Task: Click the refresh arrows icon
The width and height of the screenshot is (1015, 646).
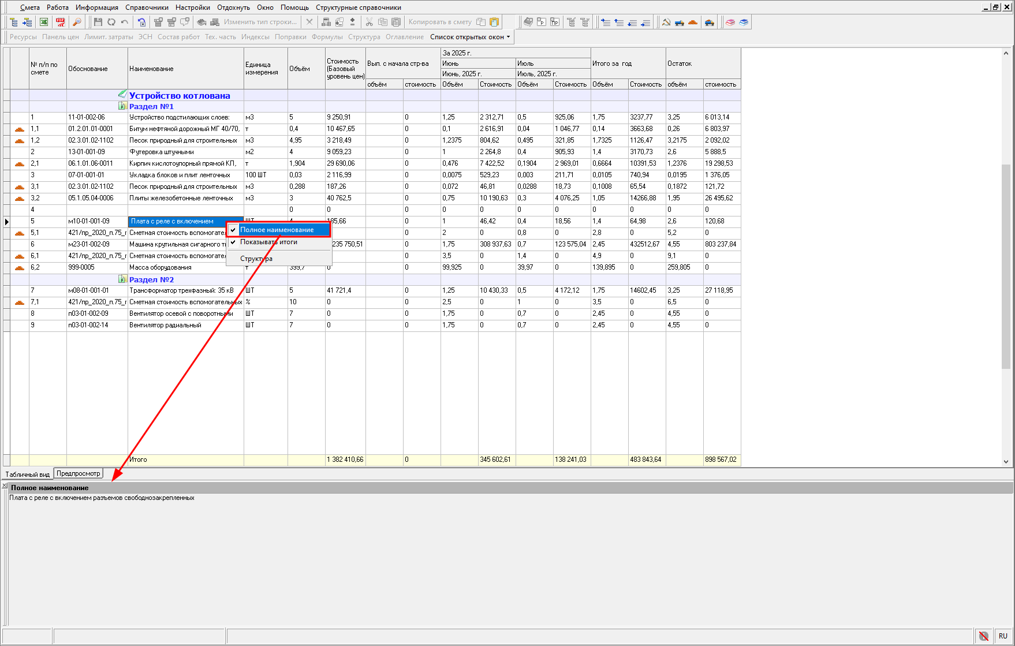Action: coord(111,22)
